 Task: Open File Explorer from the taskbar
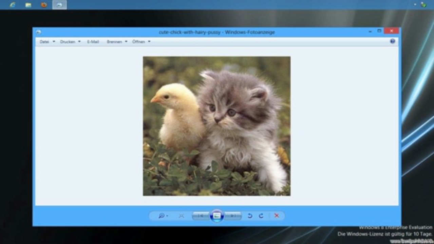[x=29, y=5]
